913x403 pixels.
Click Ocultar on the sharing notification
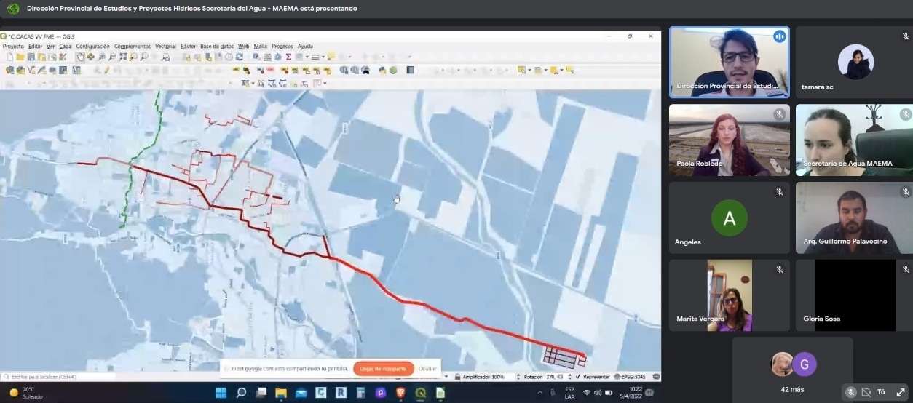coord(427,369)
